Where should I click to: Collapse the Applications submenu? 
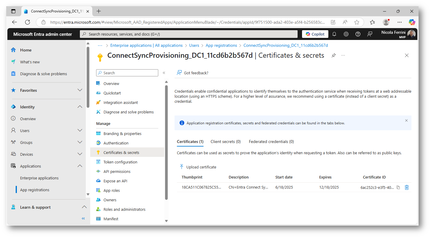point(80,166)
